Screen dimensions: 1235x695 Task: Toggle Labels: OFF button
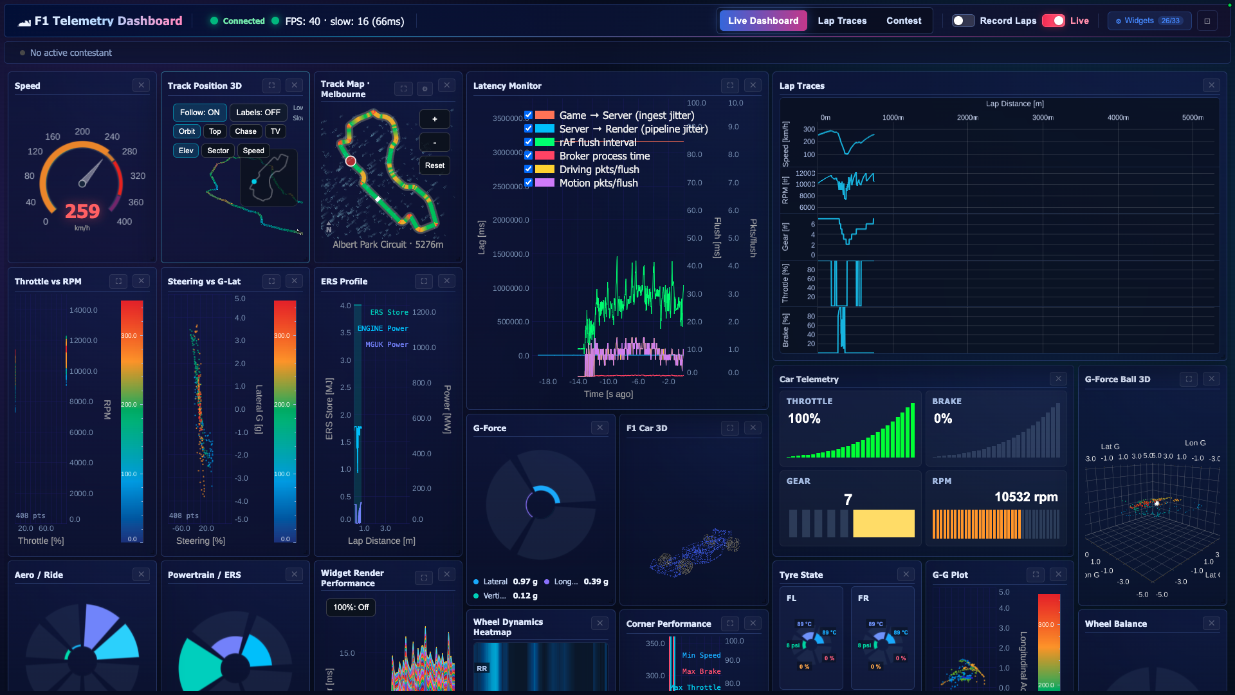tap(258, 113)
